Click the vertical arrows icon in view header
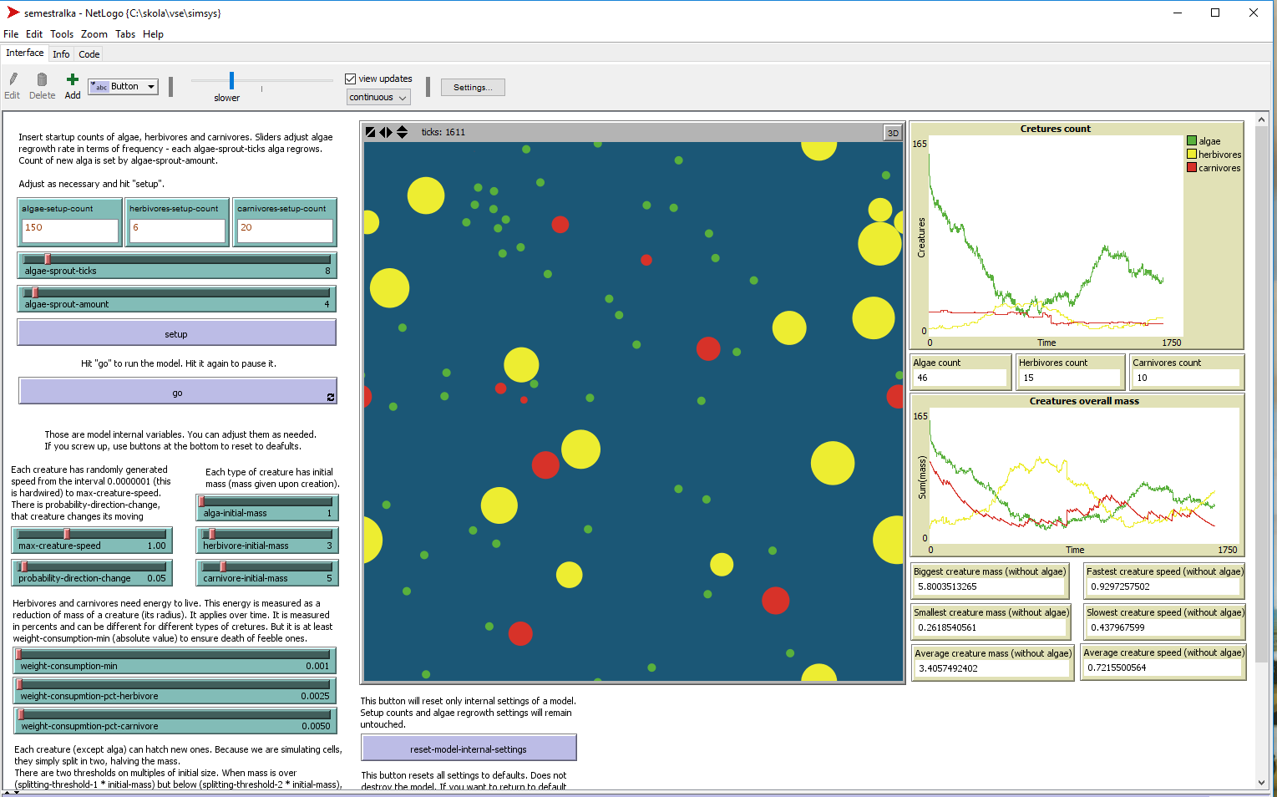 401,131
